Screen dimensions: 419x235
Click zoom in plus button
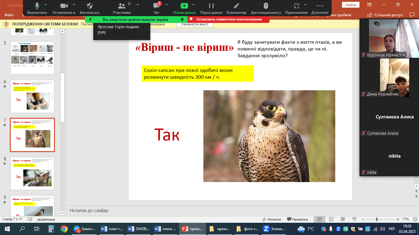point(398,219)
